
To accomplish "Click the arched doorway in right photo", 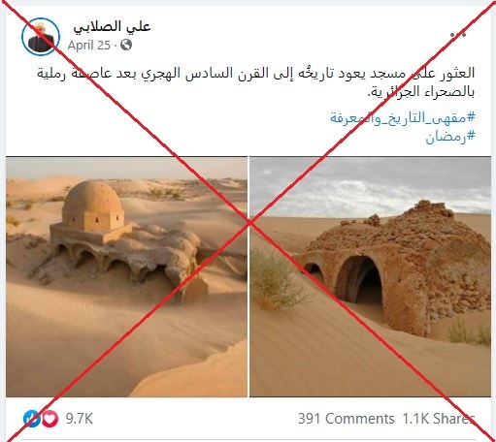I will point(359,280).
